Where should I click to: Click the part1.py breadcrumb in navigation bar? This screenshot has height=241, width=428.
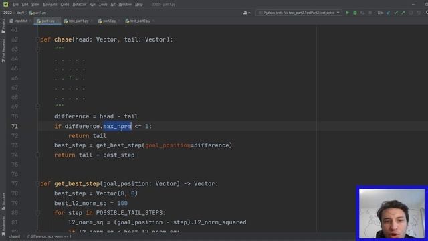pyautogui.click(x=37, y=13)
